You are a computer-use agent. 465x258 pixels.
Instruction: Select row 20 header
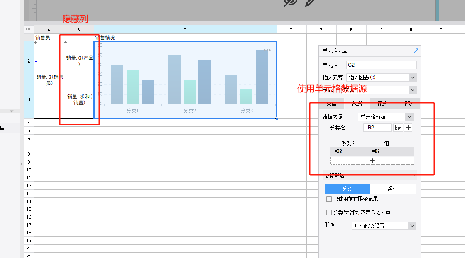pyautogui.click(x=29, y=248)
